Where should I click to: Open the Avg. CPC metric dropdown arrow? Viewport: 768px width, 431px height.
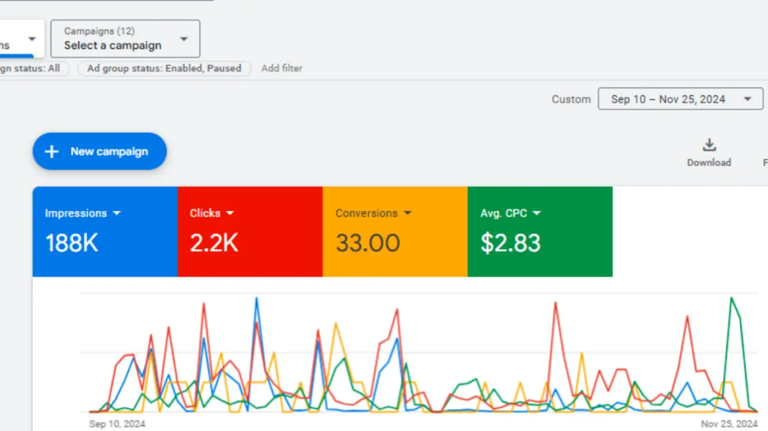pos(537,214)
